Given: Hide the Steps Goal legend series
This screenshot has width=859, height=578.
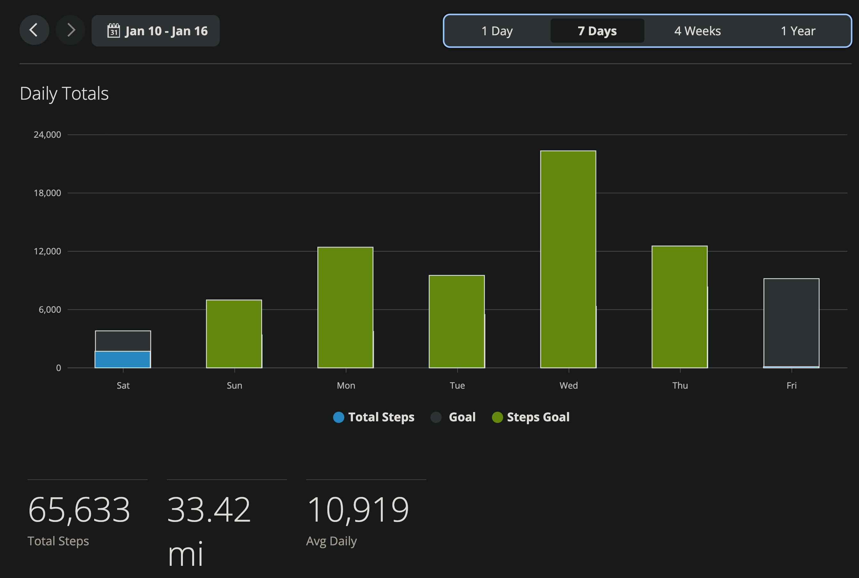Looking at the screenshot, I should point(538,417).
